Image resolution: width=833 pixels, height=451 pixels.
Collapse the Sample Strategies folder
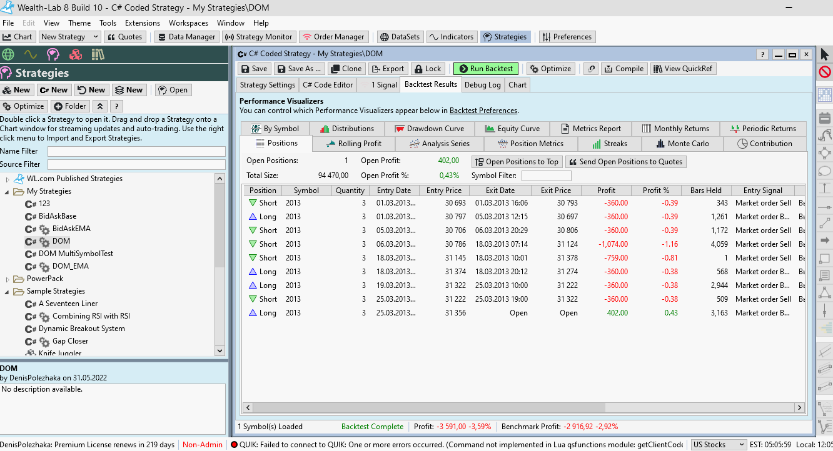[8, 292]
